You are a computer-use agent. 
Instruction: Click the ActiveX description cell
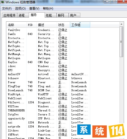click(46, 74)
